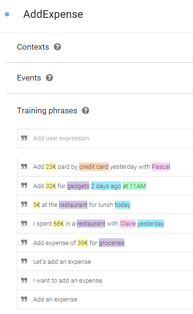
Task: Click quote icon of 'I want to add an expense'
Action: (x=24, y=280)
